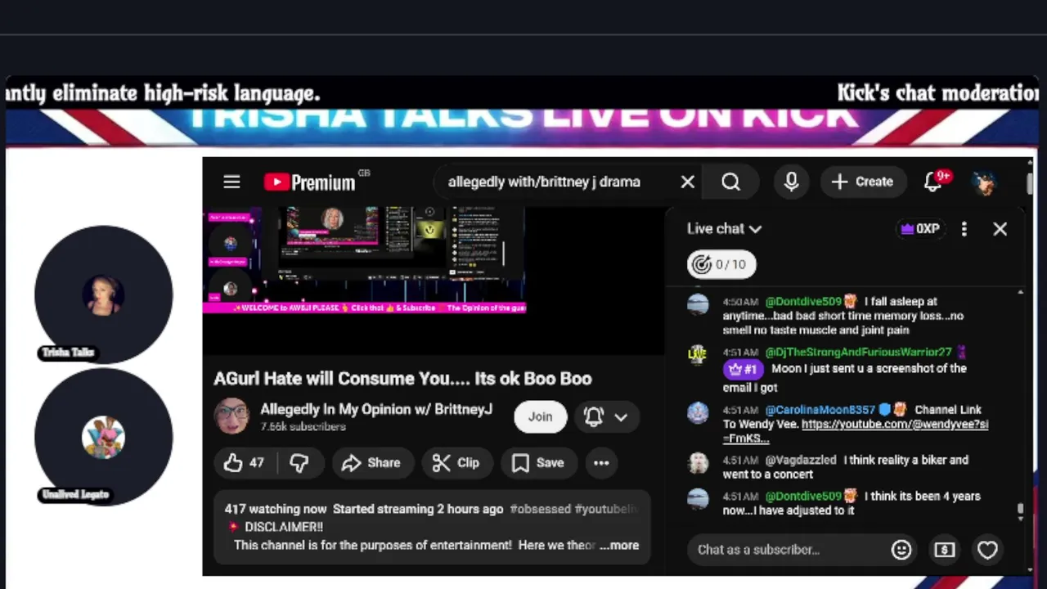The height and width of the screenshot is (589, 1047).
Task: Click @DjTheStrongAndFuriousWarrior27 username in chat
Action: (x=858, y=352)
